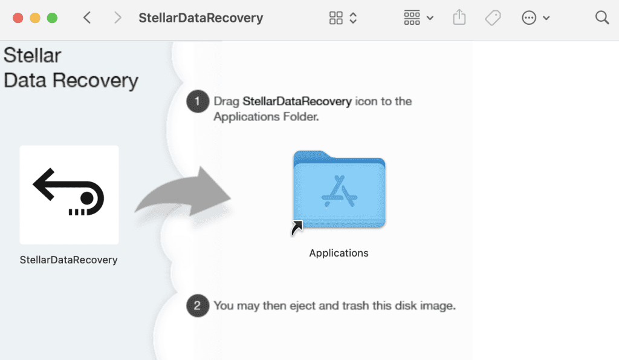619x360 pixels.
Task: Click the Share icon in the toolbar
Action: pyautogui.click(x=459, y=18)
